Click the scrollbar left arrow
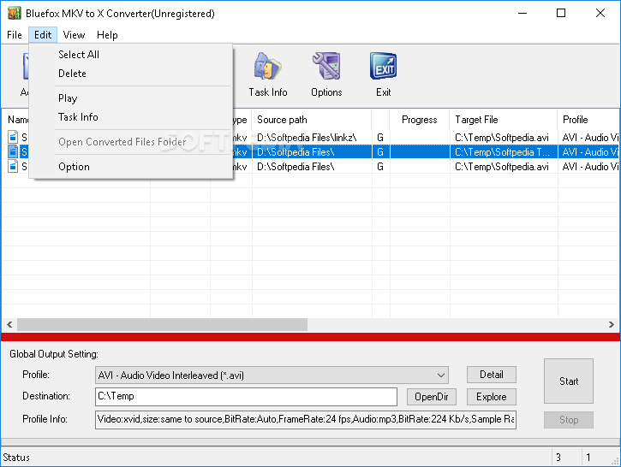Image resolution: width=621 pixels, height=467 pixels. coord(9,325)
